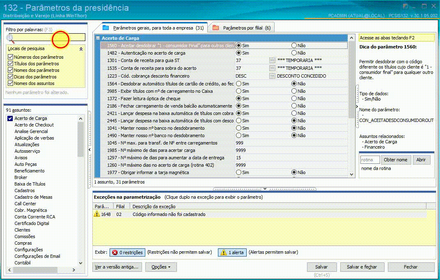440x280 pixels.
Task: Select Não for parameter 1560
Action: point(294,46)
